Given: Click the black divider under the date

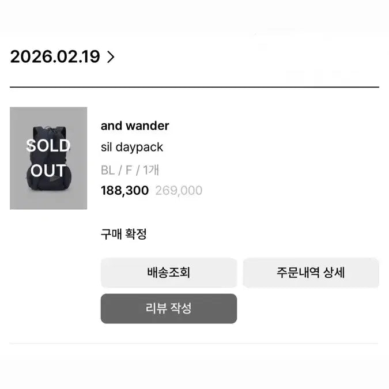Looking at the screenshot, I should click(x=194, y=87).
